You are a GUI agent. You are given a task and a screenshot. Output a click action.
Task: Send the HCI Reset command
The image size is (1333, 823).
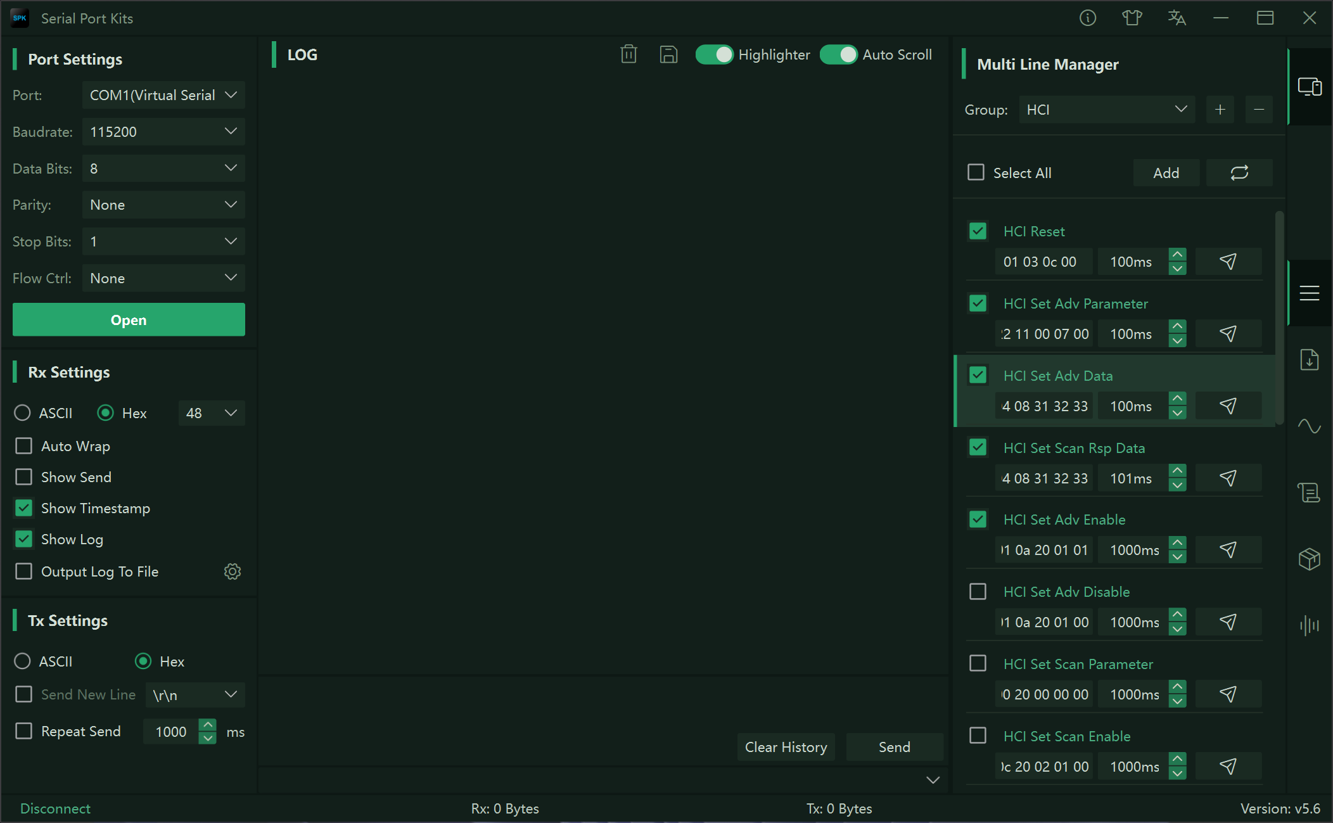1228,262
